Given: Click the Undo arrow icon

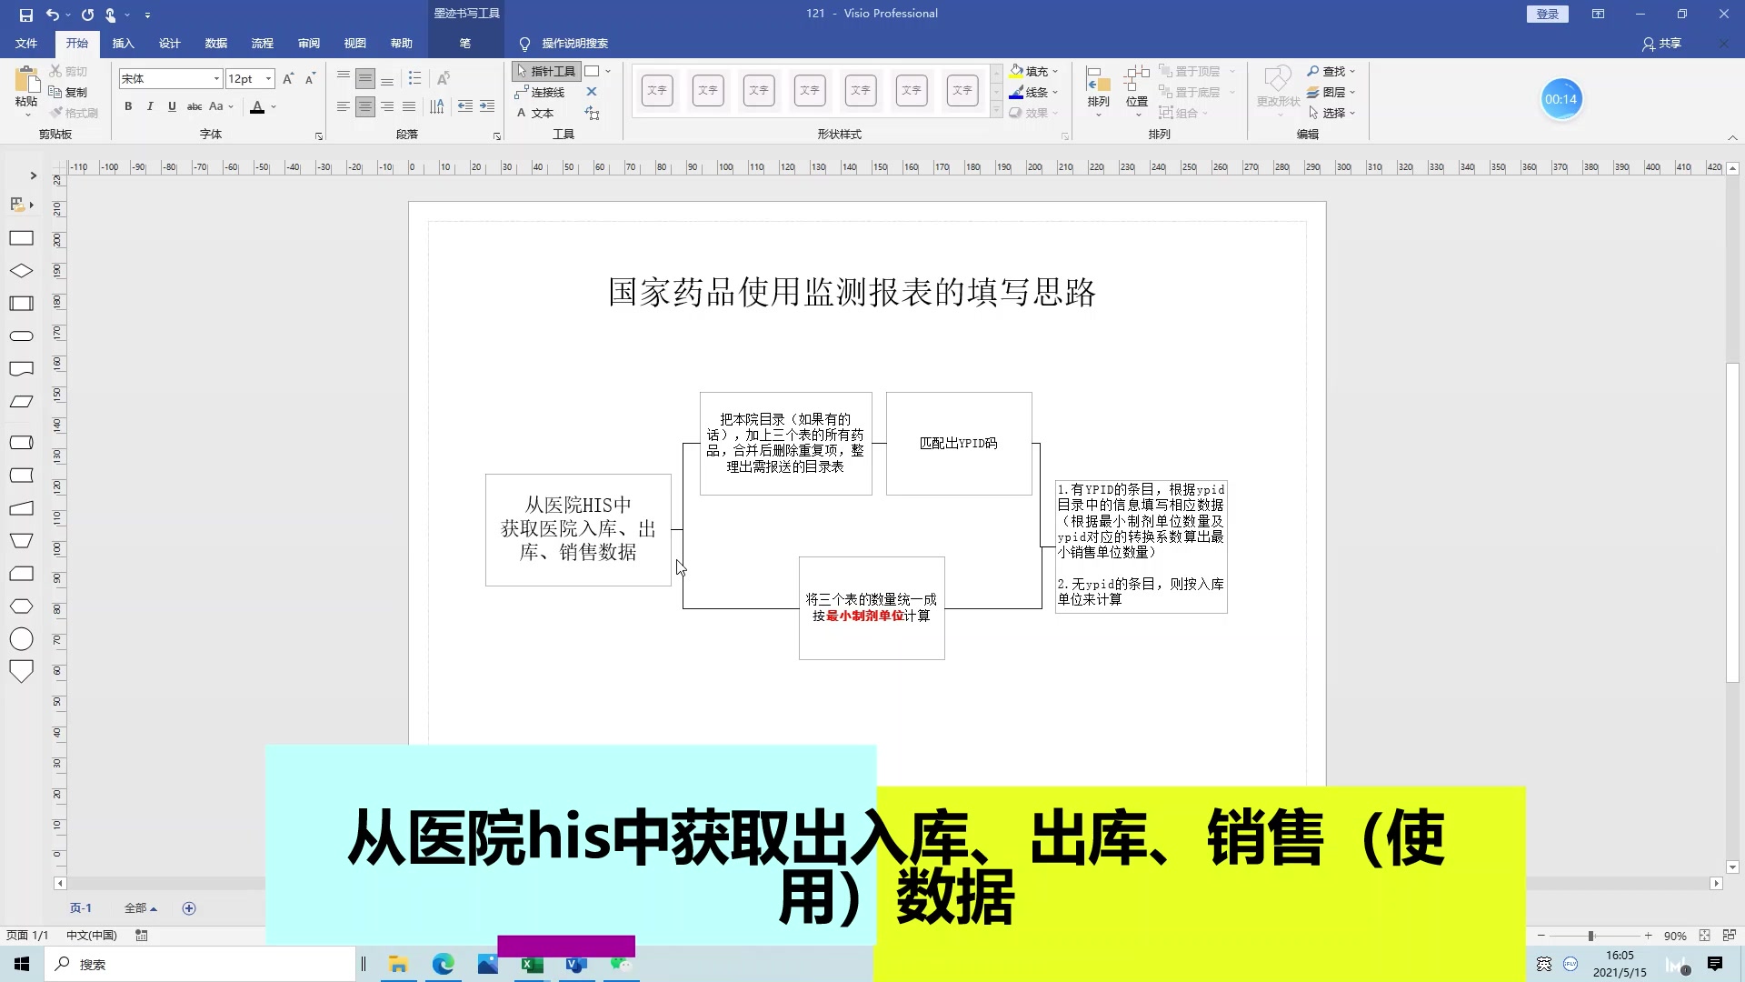Looking at the screenshot, I should coord(53,15).
